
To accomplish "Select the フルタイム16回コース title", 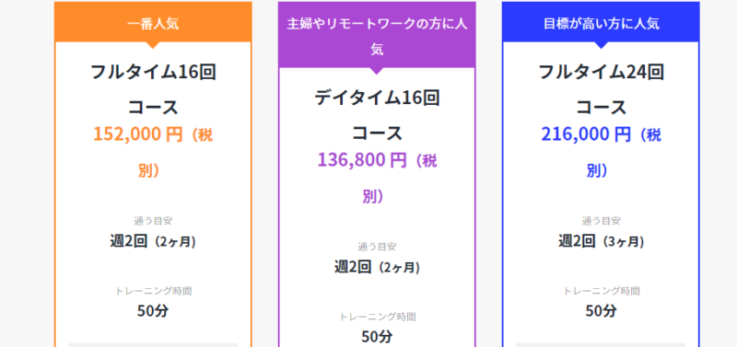I will [153, 89].
